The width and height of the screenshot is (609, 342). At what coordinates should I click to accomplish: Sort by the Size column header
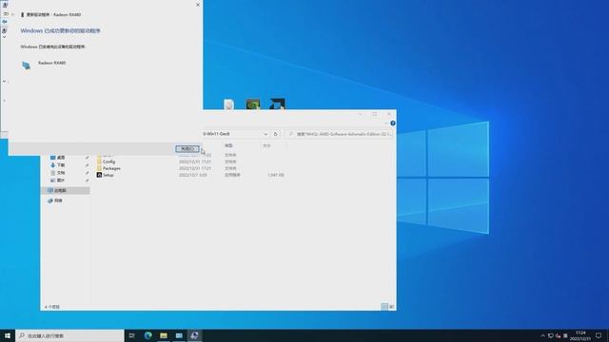pos(266,145)
